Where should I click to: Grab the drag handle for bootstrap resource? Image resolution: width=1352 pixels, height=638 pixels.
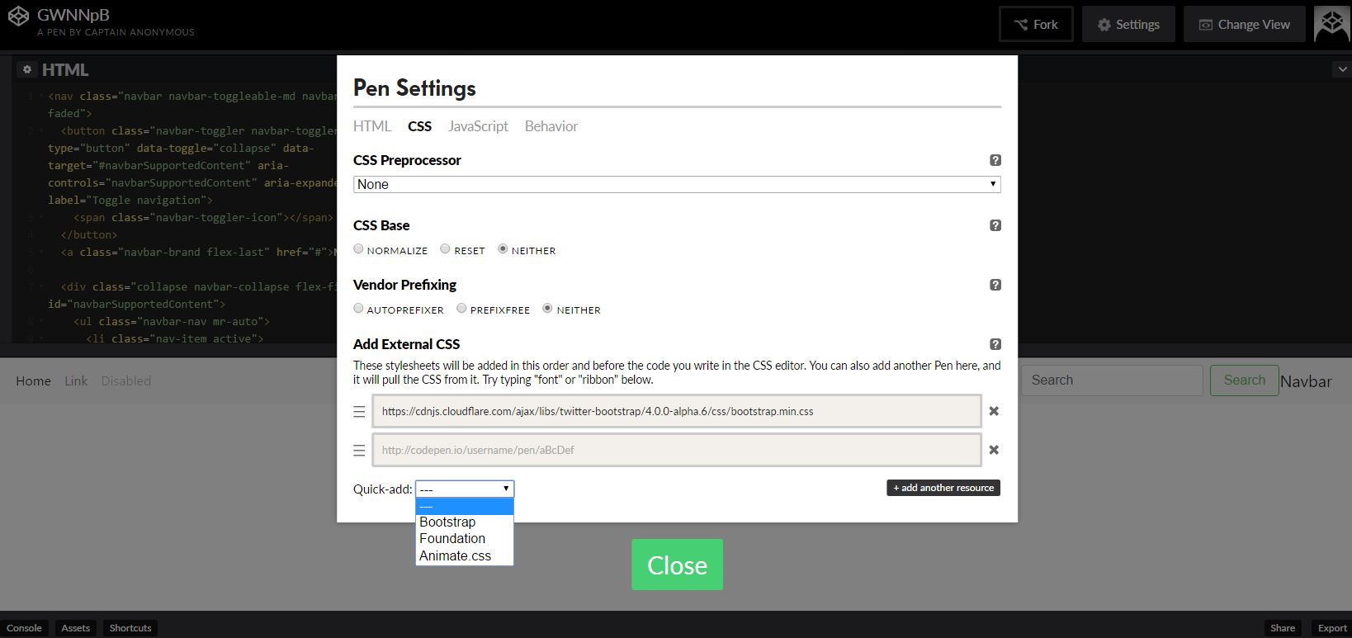tap(359, 411)
